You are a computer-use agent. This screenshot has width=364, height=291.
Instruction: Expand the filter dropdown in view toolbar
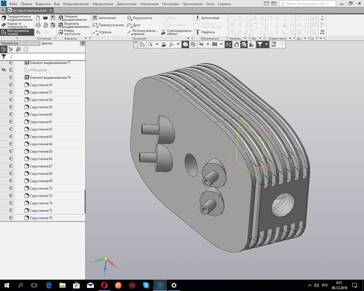(267, 44)
